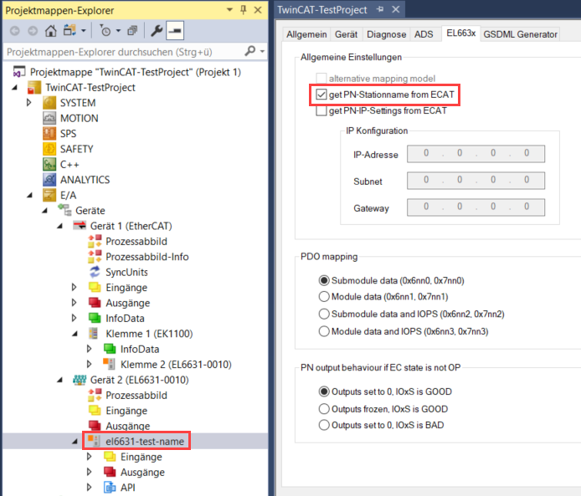Select the SAFETY node icon in tree
Viewport: 581px width, 496px height.
click(49, 149)
